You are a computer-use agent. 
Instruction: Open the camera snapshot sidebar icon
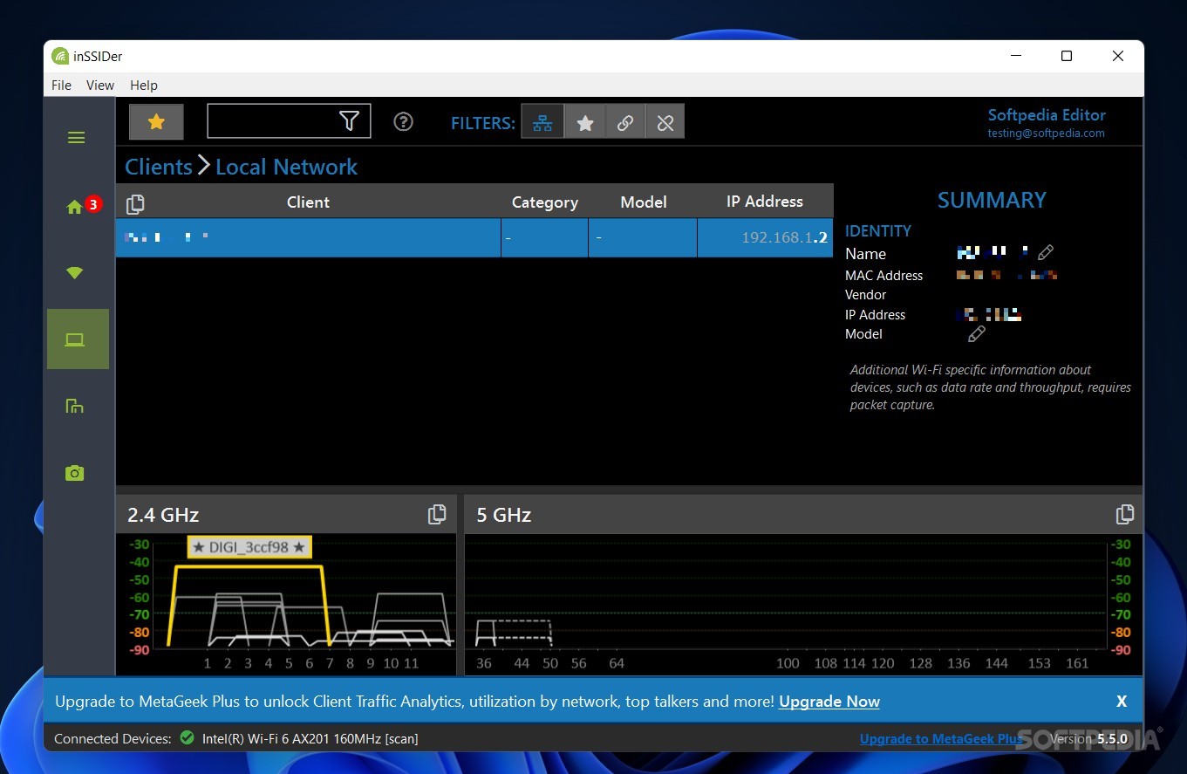coord(75,473)
